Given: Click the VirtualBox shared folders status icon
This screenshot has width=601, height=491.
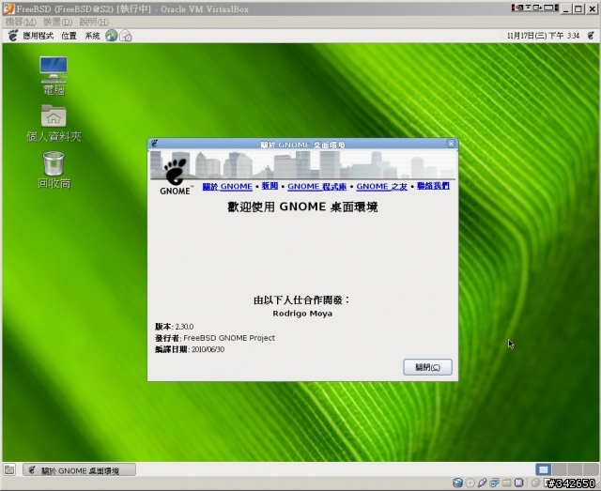Looking at the screenshot, I should (507, 483).
